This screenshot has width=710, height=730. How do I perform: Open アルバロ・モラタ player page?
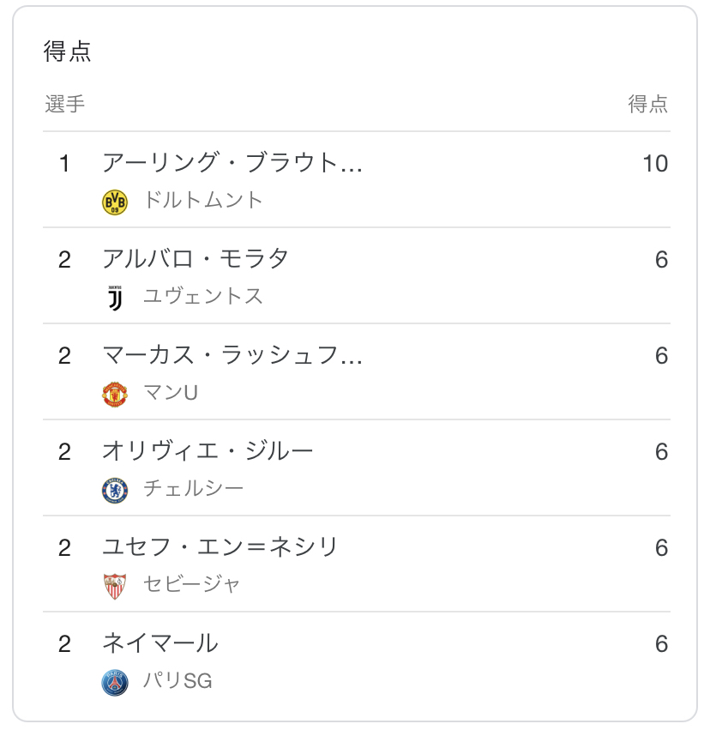[196, 259]
